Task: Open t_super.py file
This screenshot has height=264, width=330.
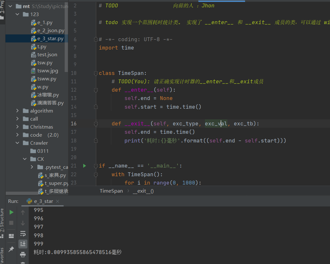Action: coord(53,183)
